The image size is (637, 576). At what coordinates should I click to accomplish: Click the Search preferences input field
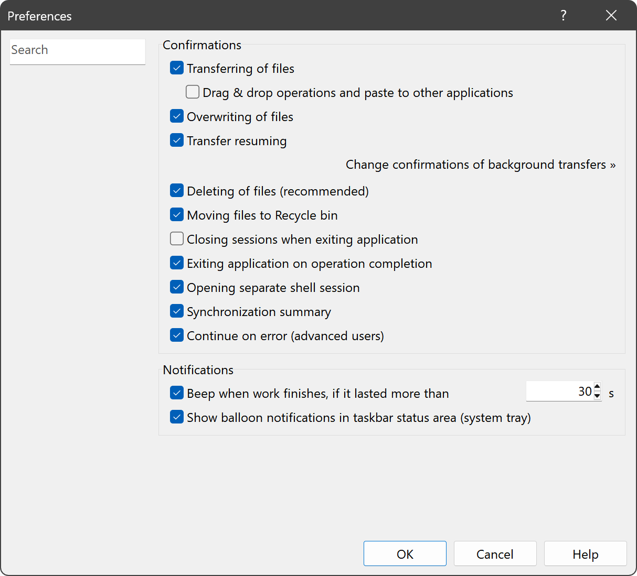click(77, 51)
